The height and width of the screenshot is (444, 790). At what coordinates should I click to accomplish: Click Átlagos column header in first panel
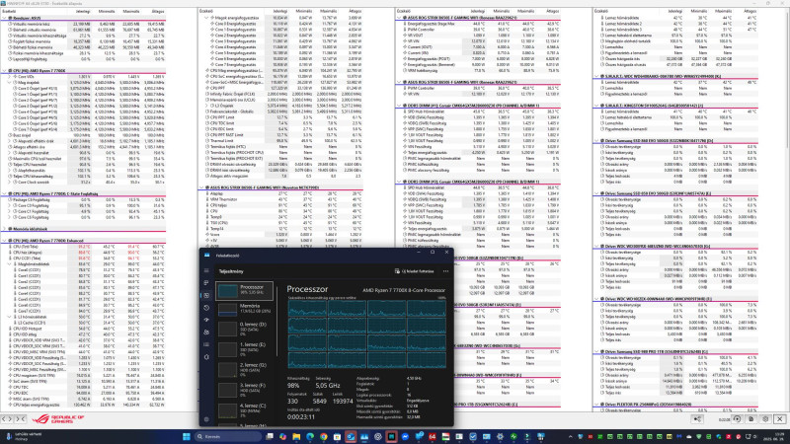coord(157,11)
